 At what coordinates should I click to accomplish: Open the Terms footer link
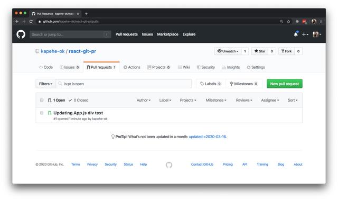[76, 165]
